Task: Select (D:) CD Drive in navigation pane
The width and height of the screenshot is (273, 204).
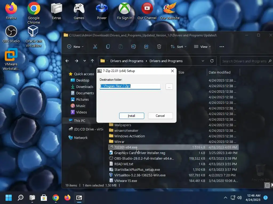Action: [86, 129]
